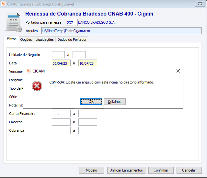Click the CNAB window title bar app icon
The image size is (207, 178).
[3, 4]
